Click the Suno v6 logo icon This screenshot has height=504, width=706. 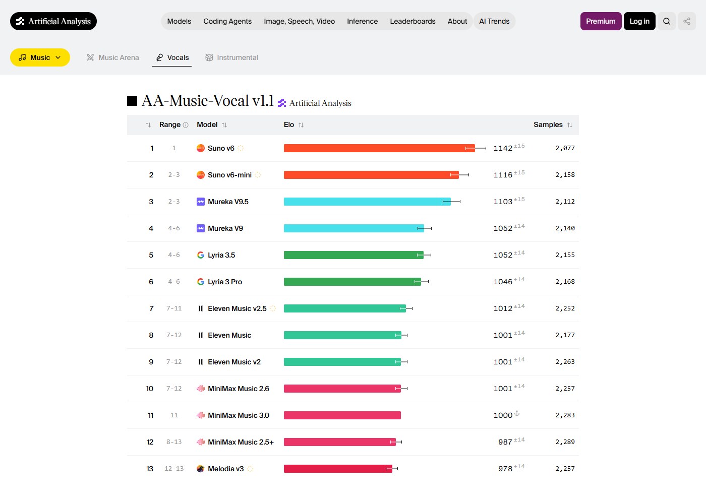click(201, 148)
